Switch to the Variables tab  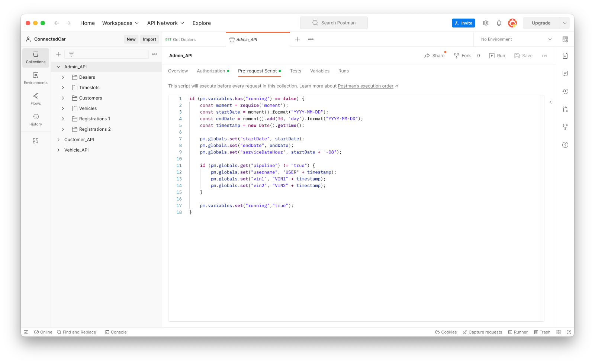(x=320, y=71)
